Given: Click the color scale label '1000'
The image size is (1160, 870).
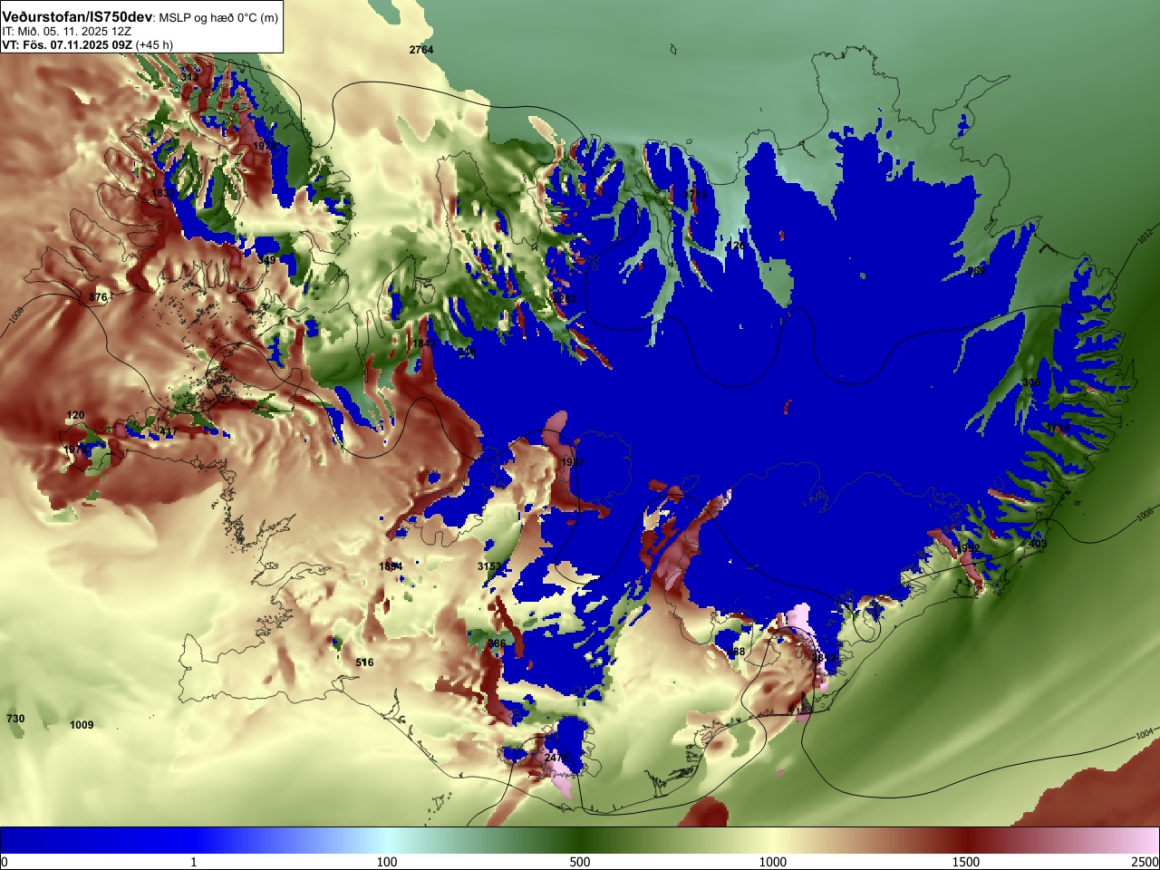Looking at the screenshot, I should point(773,862).
